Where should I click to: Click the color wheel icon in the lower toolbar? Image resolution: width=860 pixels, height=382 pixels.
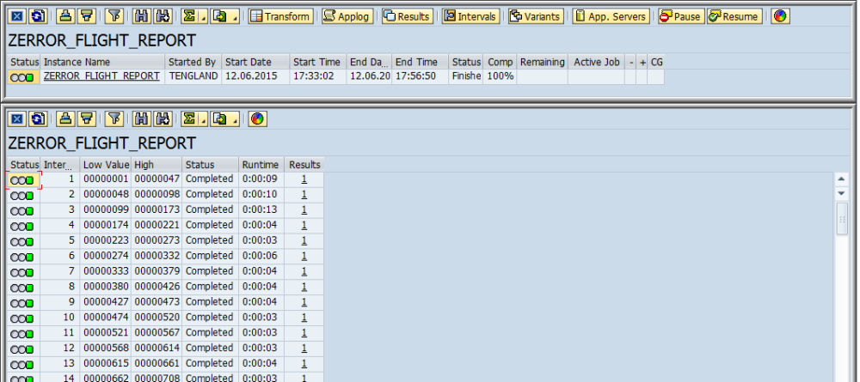pyautogui.click(x=257, y=118)
